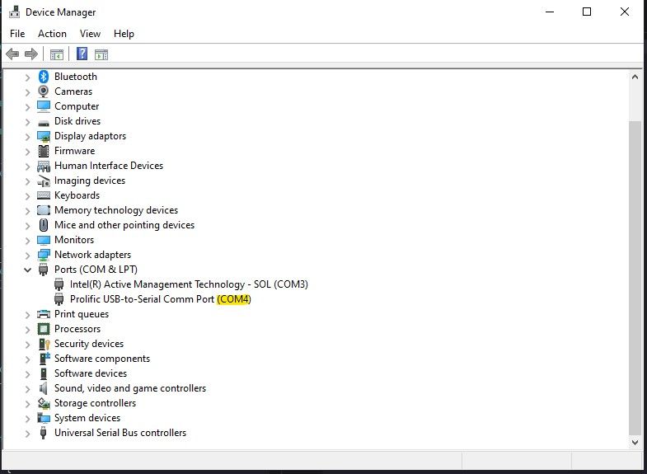This screenshot has width=647, height=474.
Task: Expand the Sound, video and game controllers chevron
Action: [x=27, y=389]
